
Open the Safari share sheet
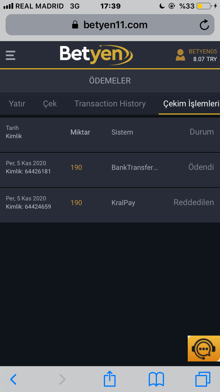(110, 379)
